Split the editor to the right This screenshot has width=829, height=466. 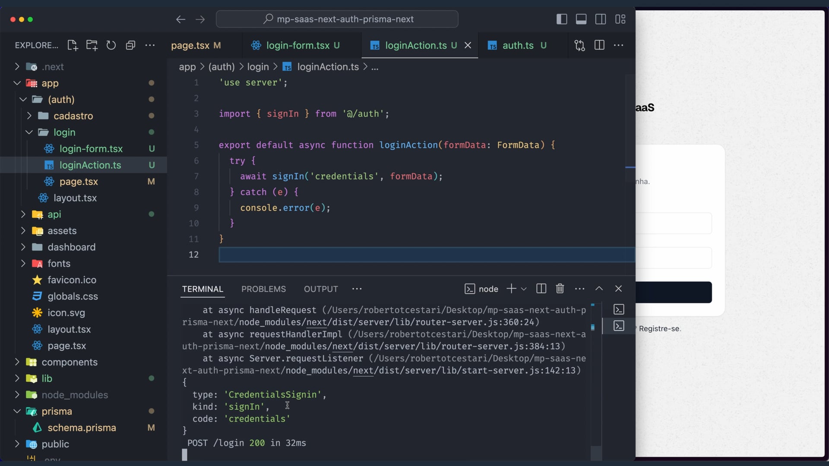pyautogui.click(x=599, y=45)
